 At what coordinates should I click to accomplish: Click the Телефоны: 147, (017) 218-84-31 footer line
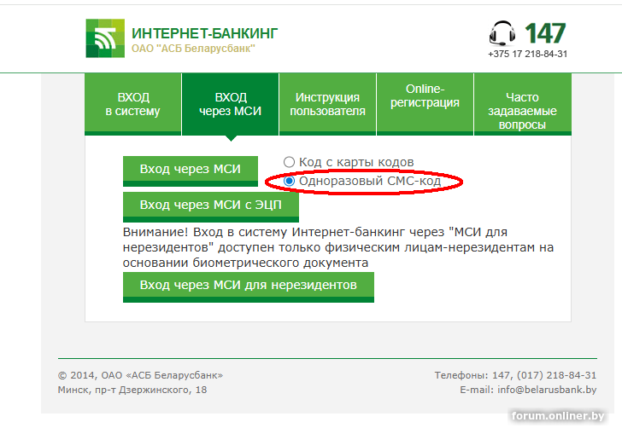pyautogui.click(x=515, y=375)
